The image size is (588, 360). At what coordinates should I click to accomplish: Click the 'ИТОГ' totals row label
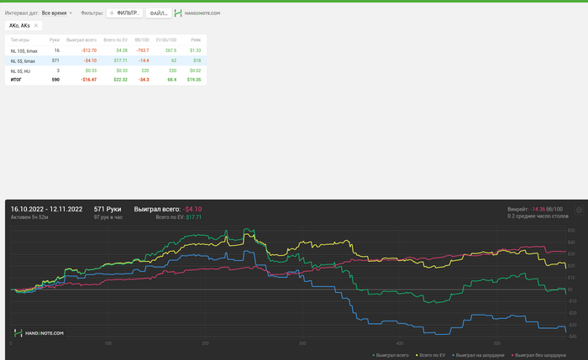pos(16,80)
